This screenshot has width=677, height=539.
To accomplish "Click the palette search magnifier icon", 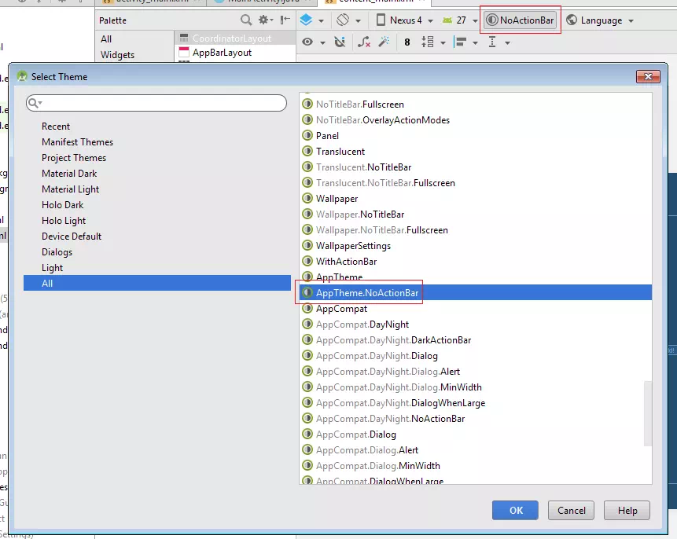I will point(246,20).
